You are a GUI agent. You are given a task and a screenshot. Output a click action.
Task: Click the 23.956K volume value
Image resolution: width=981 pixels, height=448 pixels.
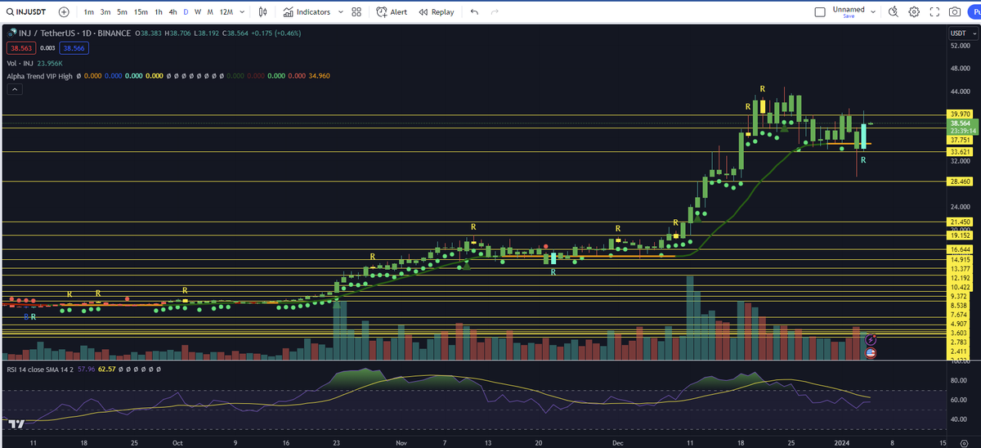pyautogui.click(x=48, y=62)
